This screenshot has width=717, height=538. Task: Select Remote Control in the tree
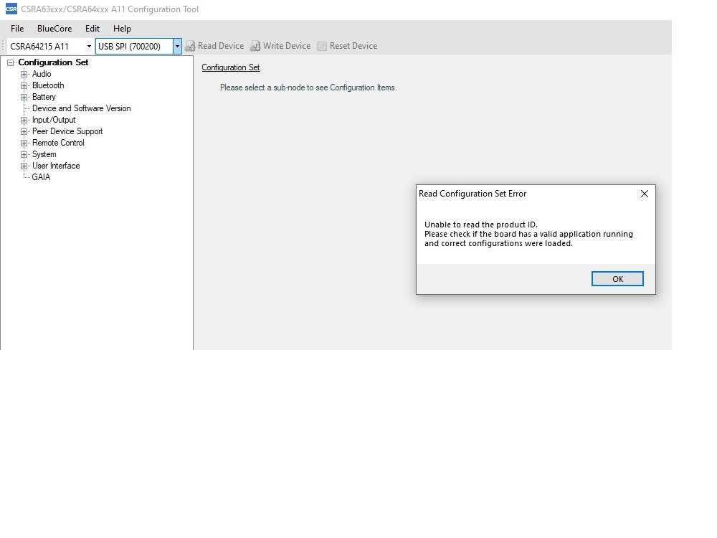tap(58, 143)
